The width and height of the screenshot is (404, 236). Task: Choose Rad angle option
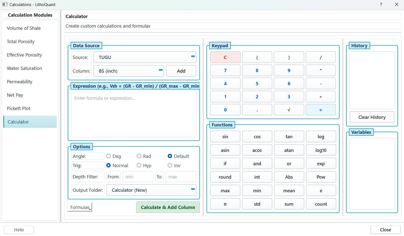(139, 156)
